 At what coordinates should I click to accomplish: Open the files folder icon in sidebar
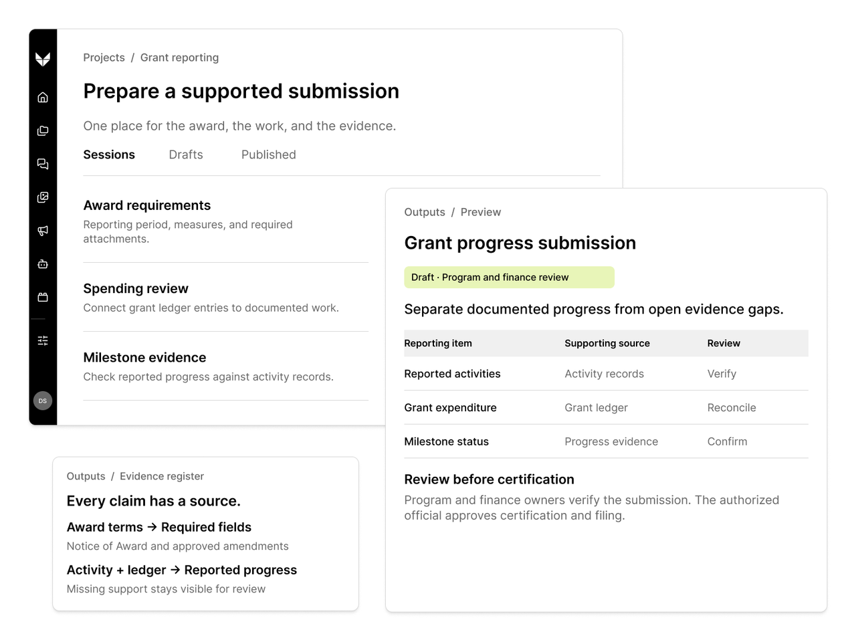pos(43,131)
